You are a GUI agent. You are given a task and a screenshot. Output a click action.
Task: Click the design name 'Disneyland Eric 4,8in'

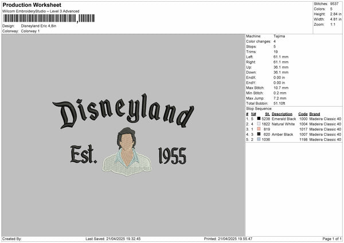pos(38,26)
